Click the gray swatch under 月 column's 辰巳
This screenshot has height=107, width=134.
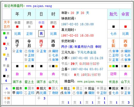click(x=29, y=27)
